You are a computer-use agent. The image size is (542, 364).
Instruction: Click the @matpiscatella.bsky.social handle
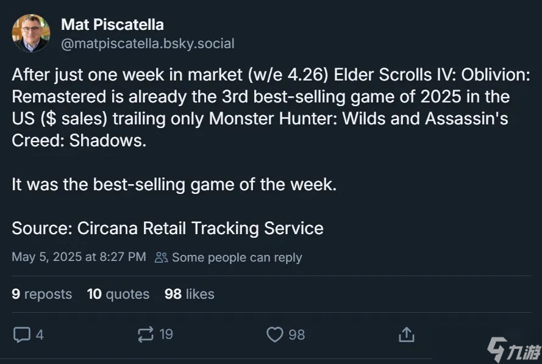click(148, 43)
